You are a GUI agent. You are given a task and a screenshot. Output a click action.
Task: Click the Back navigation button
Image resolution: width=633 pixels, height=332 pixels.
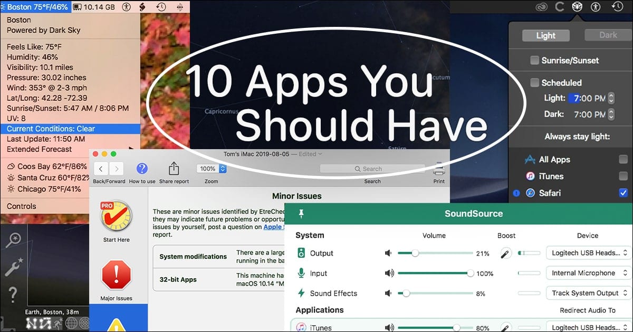coord(101,169)
